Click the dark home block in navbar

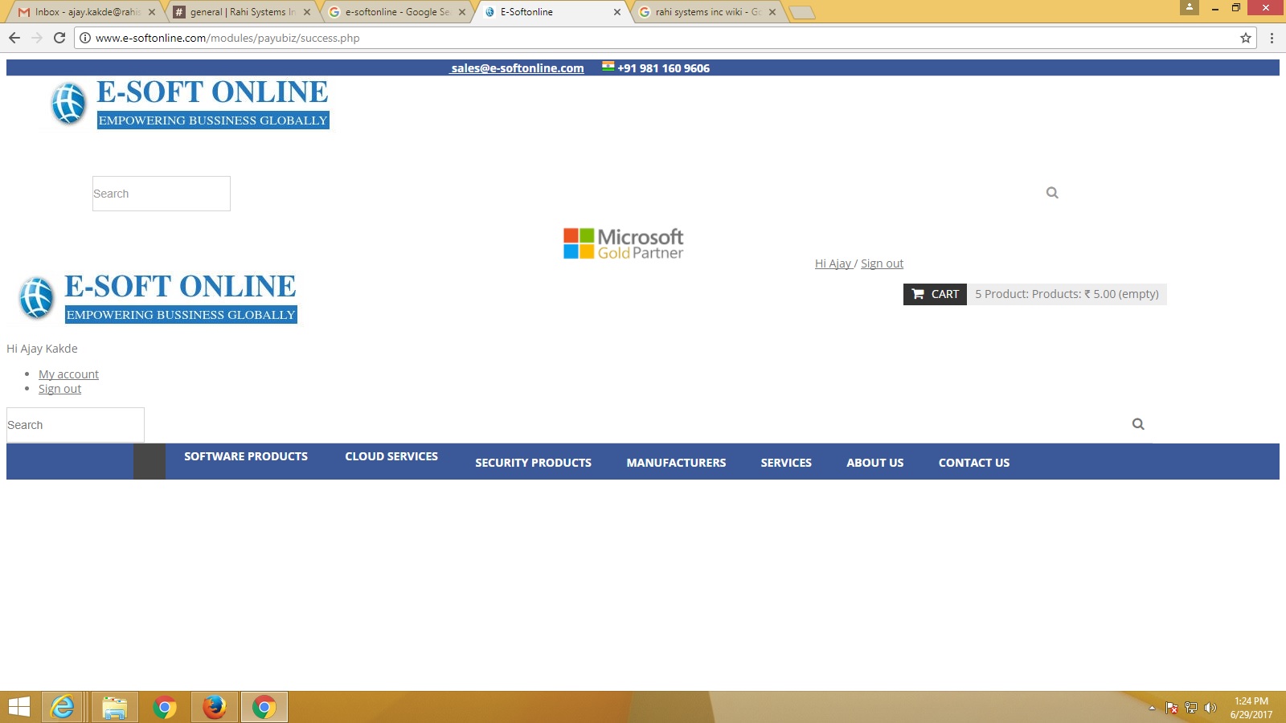point(149,462)
